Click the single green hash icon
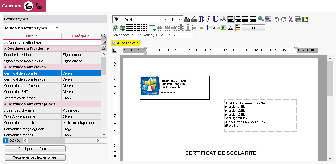 [x=115, y=27]
